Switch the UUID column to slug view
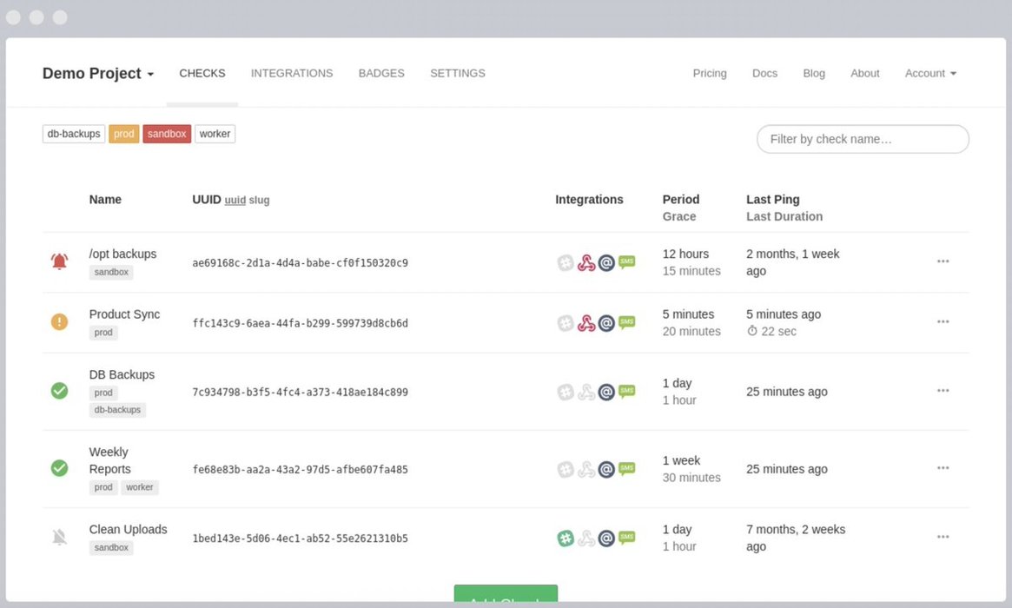The width and height of the screenshot is (1012, 608). pos(259,201)
